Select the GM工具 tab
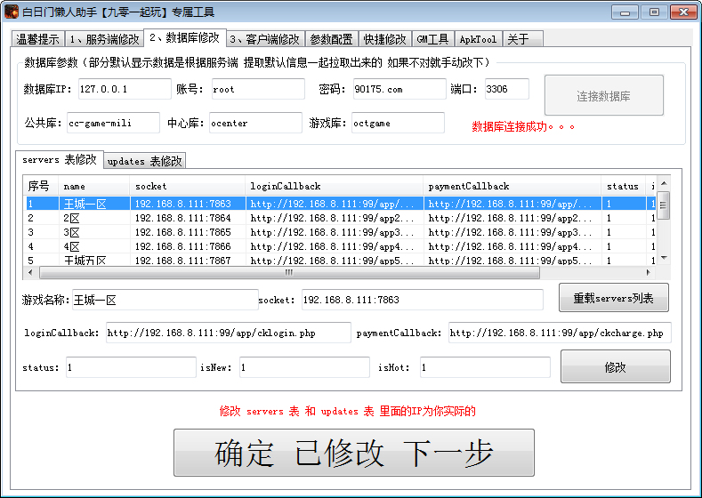The image size is (702, 498). [432, 39]
